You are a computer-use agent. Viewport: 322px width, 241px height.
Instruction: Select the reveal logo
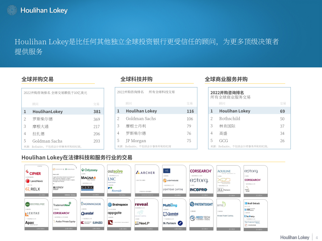(141, 204)
